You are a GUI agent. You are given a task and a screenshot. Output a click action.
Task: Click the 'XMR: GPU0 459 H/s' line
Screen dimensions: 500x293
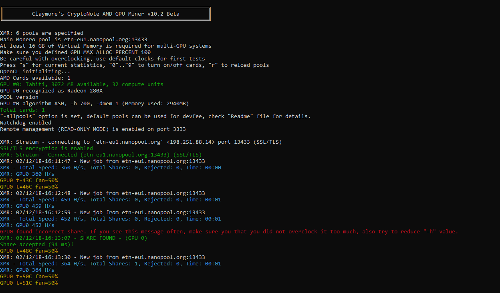27,206
